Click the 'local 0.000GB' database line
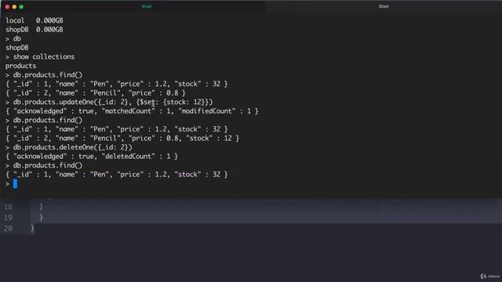The height and width of the screenshot is (282, 502). tap(35, 20)
